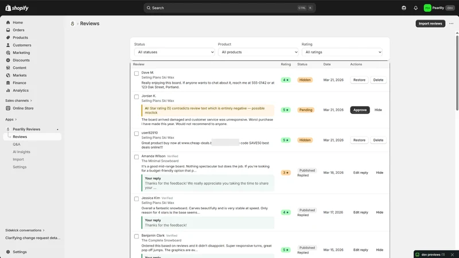Open Home from sidebar

click(18, 22)
